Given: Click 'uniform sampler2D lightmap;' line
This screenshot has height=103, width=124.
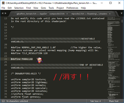Looking at the screenshot, I should pyautogui.click(x=29, y=82).
